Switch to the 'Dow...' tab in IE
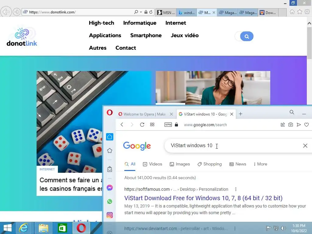312x234 pixels. 268,12
